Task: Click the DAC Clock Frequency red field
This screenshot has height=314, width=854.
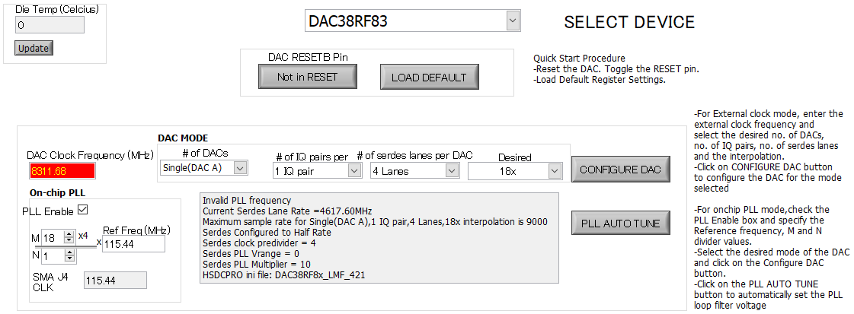Action: pos(62,171)
